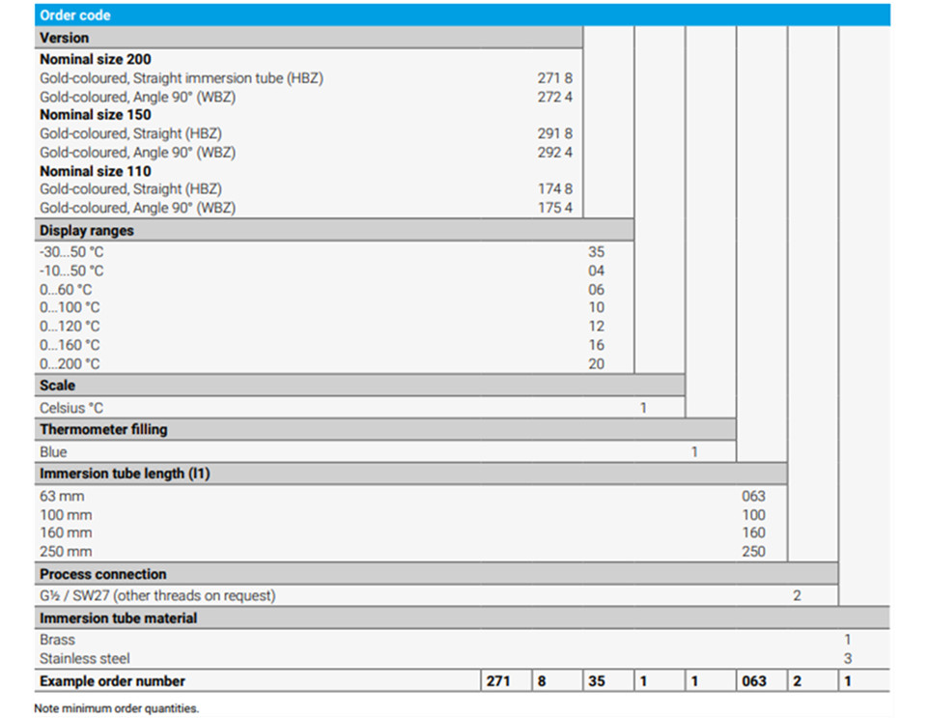Click version code "292 4"

pyautogui.click(x=554, y=153)
